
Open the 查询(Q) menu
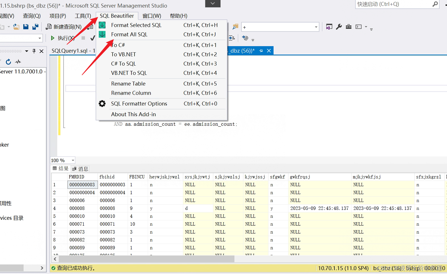32,16
